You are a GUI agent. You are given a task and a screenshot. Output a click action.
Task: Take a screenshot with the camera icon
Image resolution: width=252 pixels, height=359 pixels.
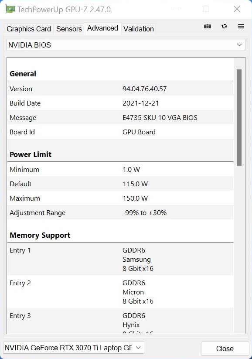coord(208,26)
